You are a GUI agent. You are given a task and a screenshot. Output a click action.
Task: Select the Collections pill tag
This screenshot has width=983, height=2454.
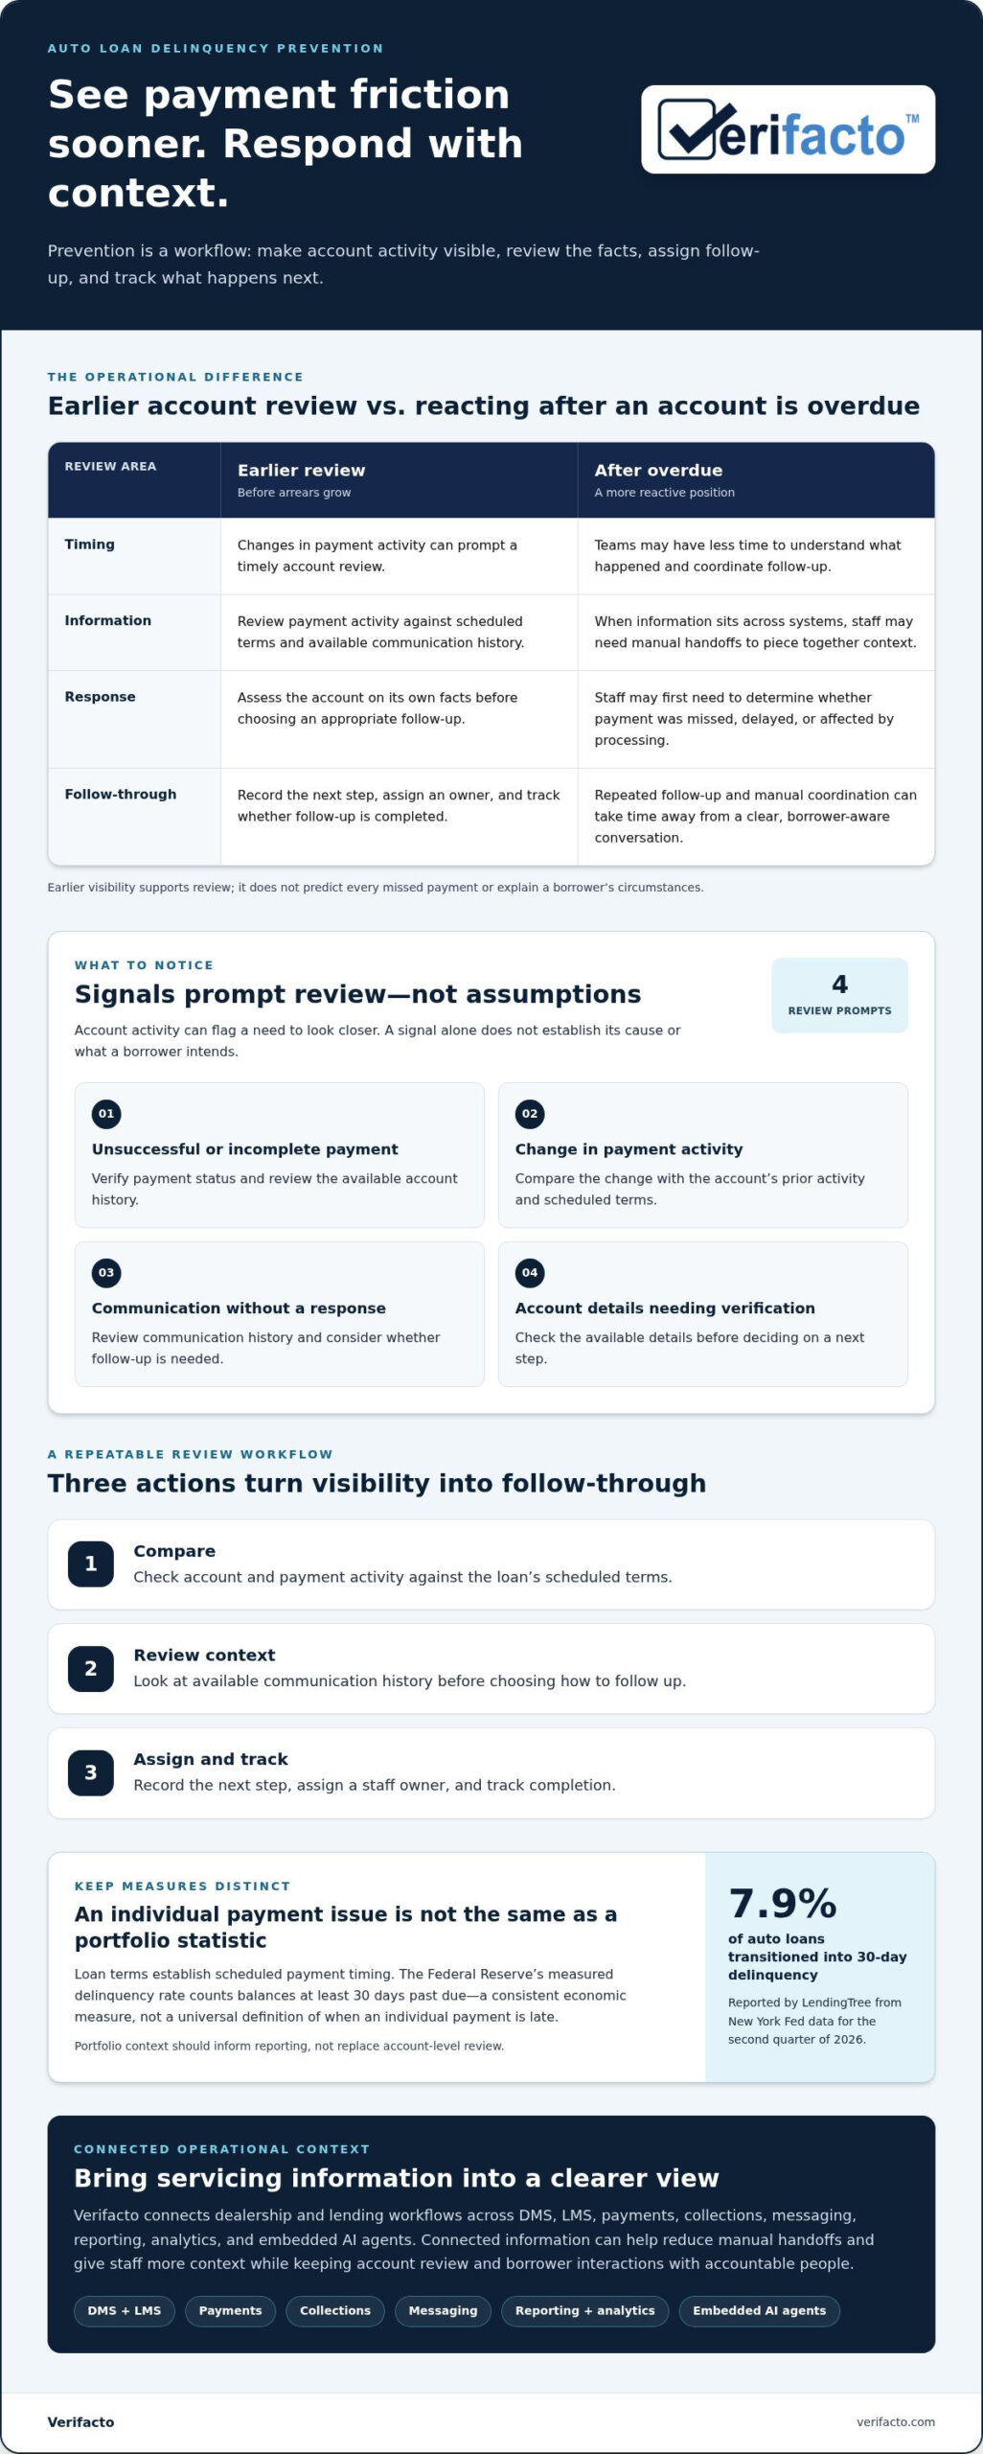coord(335,2311)
